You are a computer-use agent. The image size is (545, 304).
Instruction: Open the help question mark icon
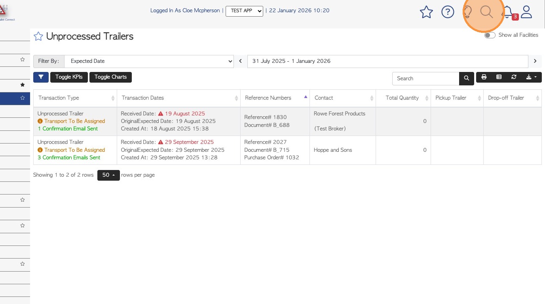(x=448, y=12)
